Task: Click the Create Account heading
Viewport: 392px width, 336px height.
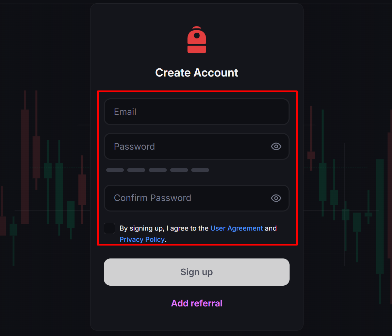Action: click(x=197, y=72)
